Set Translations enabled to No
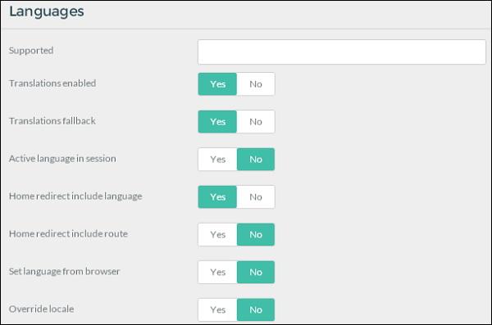The height and width of the screenshot is (325, 492). (256, 84)
